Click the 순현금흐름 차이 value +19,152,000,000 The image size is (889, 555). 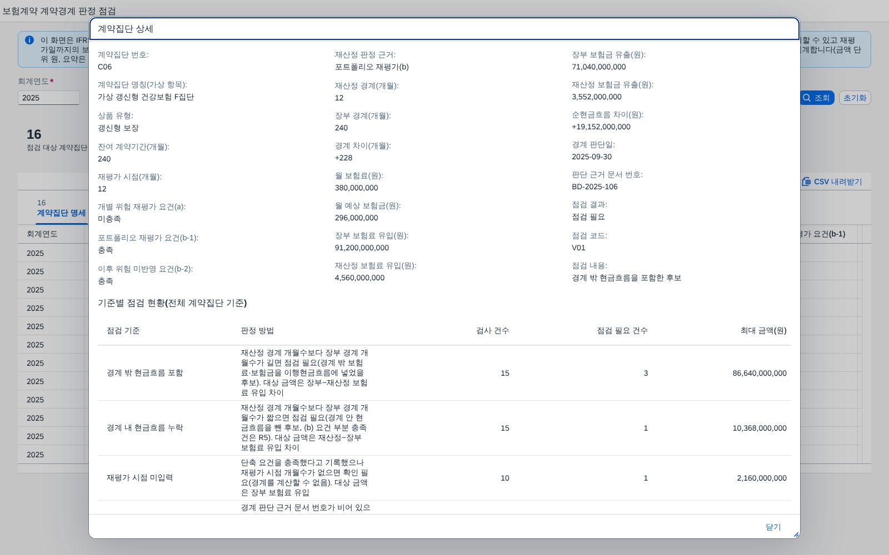click(x=601, y=127)
